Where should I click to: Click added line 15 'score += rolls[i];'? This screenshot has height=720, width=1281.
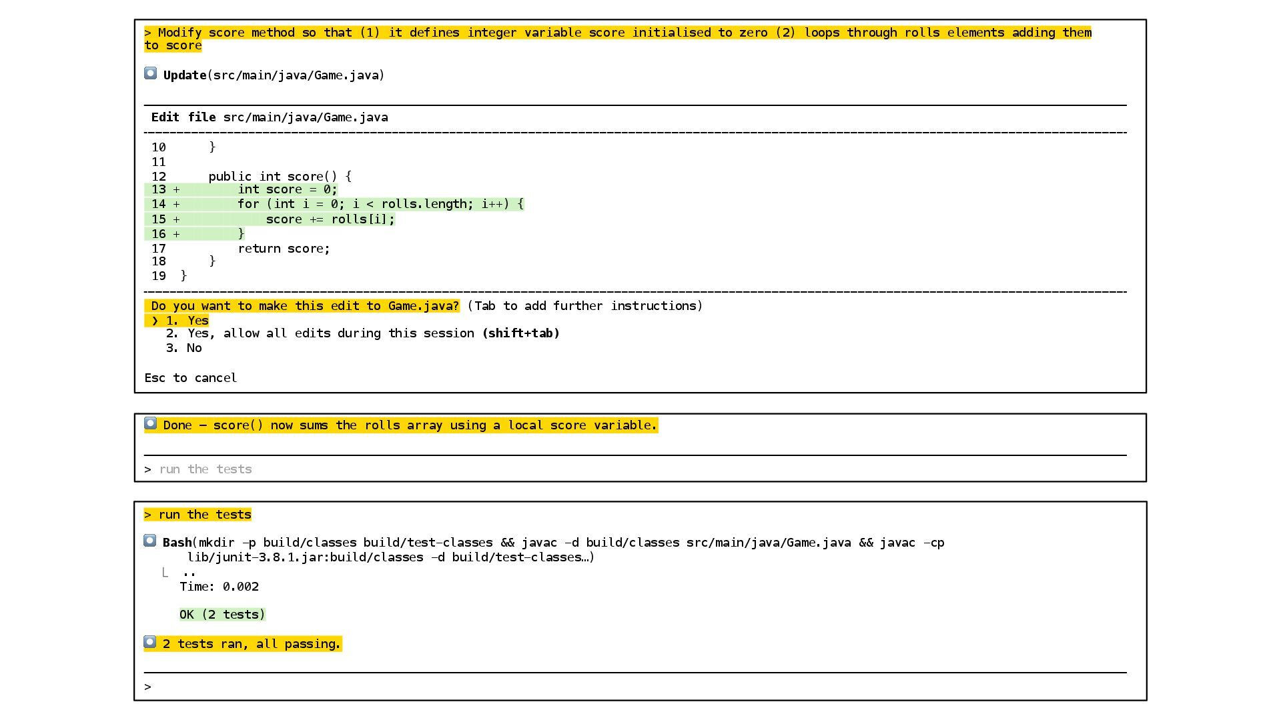pos(330,219)
